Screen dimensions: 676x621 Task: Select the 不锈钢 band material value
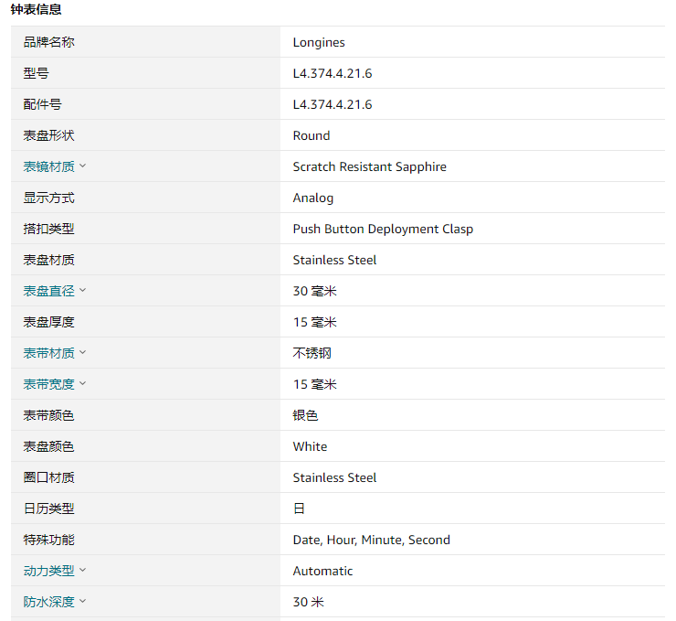click(312, 353)
